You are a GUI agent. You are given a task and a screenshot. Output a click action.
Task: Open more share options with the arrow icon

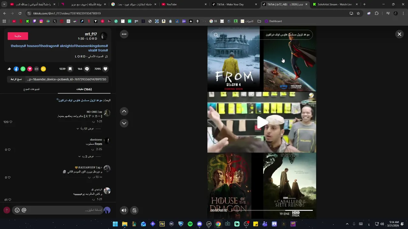(9, 69)
